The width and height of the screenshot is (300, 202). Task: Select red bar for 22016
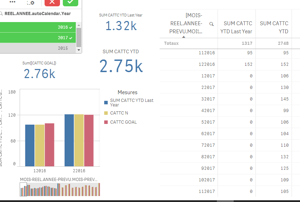coord(89,140)
